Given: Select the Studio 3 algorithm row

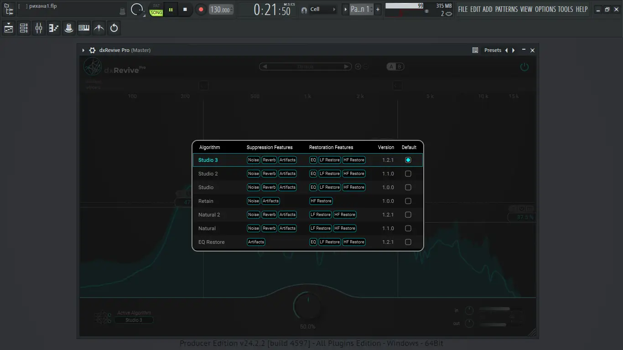Looking at the screenshot, I should point(308,160).
